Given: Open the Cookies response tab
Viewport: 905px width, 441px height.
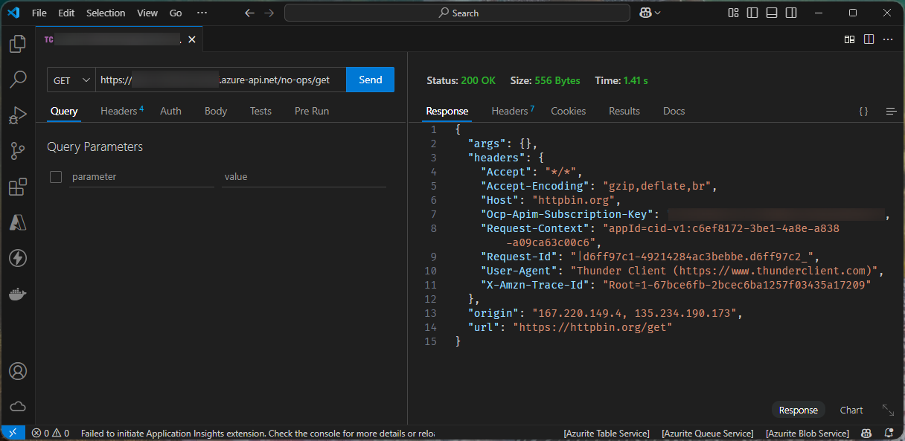Looking at the screenshot, I should click(568, 111).
